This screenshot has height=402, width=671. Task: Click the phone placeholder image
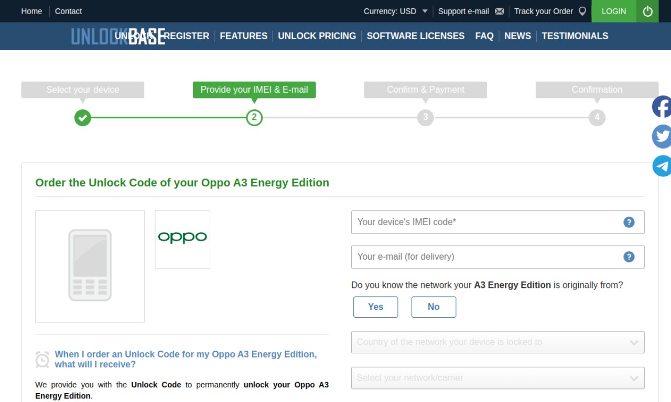(90, 266)
